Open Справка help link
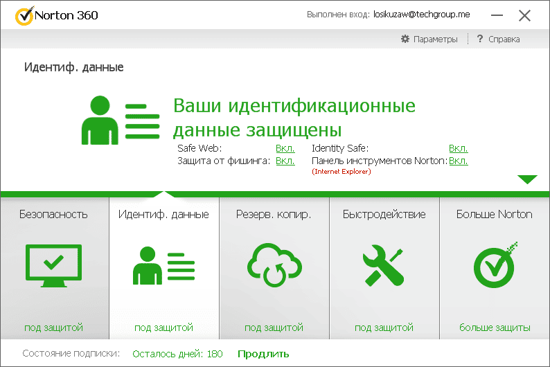 504,39
